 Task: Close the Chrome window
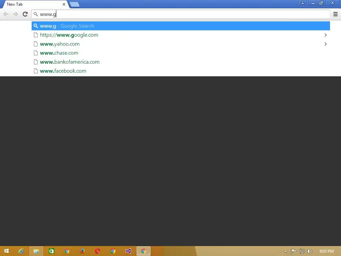[333, 3]
